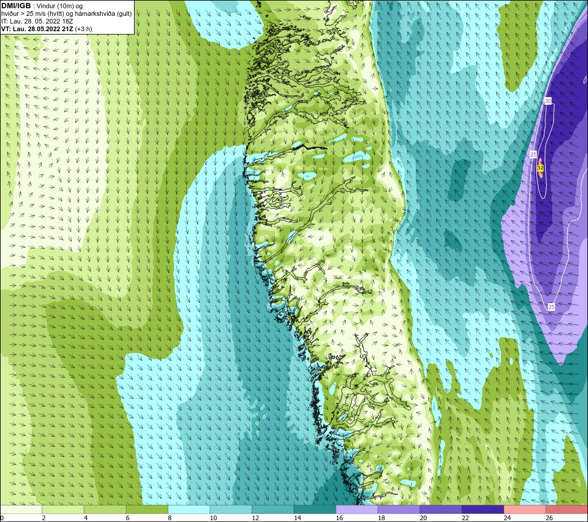Click the legend scale number 4
This screenshot has width=588, height=522.
point(86,518)
